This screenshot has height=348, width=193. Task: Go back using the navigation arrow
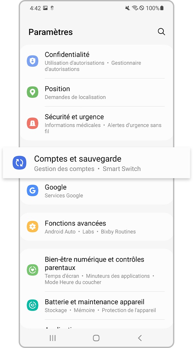[x=140, y=338]
